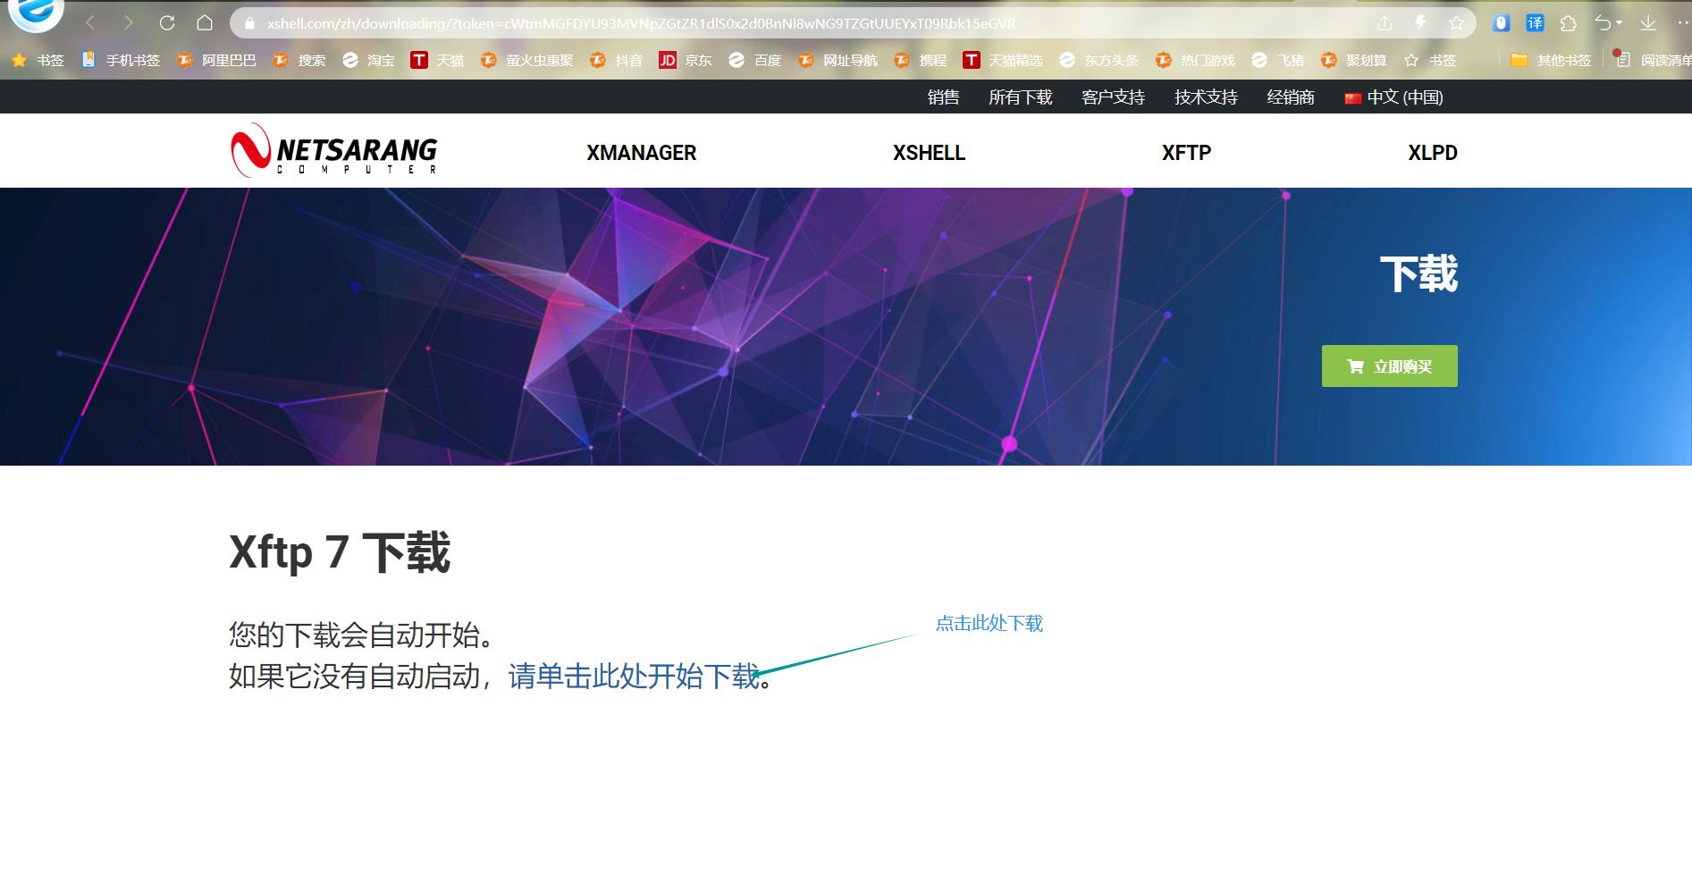Bookmark this page with the star icon
Screen dimensions: 1692x875
(1456, 23)
